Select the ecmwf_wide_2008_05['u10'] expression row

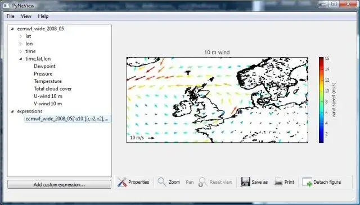pos(67,119)
